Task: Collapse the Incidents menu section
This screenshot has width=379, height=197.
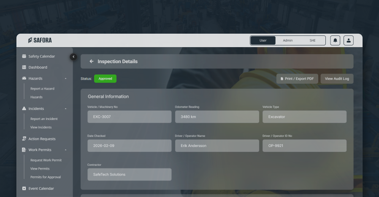Action: (x=65, y=109)
